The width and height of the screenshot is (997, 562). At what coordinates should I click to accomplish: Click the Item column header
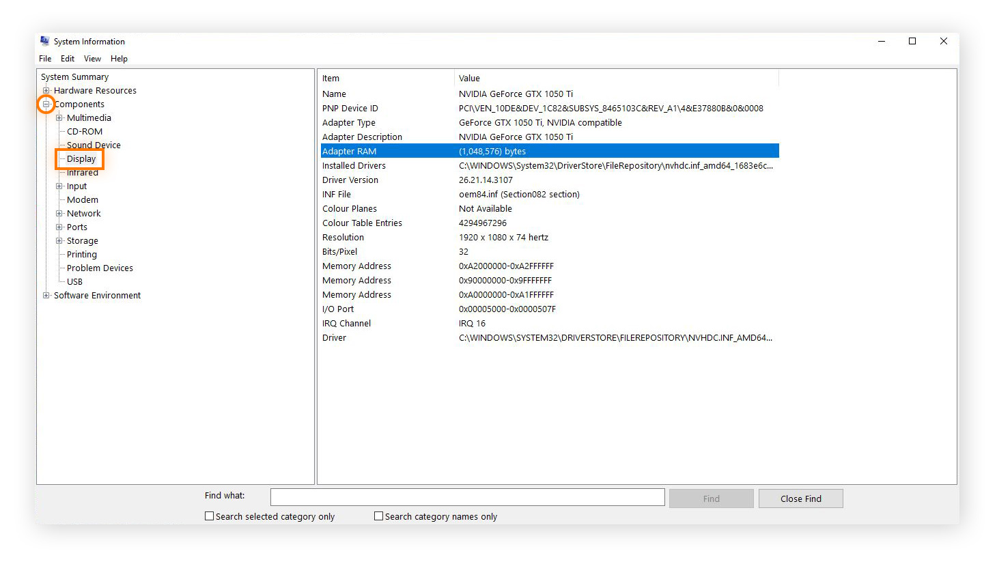[x=387, y=79]
